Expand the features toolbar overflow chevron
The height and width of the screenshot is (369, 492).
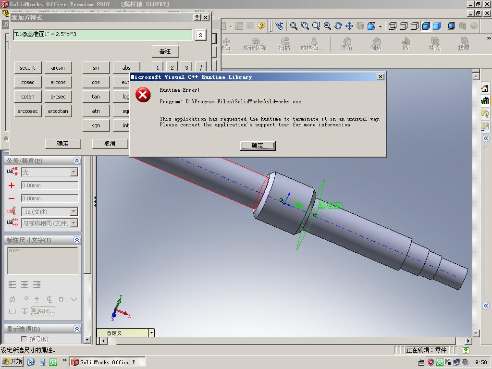pyautogui.click(x=489, y=38)
